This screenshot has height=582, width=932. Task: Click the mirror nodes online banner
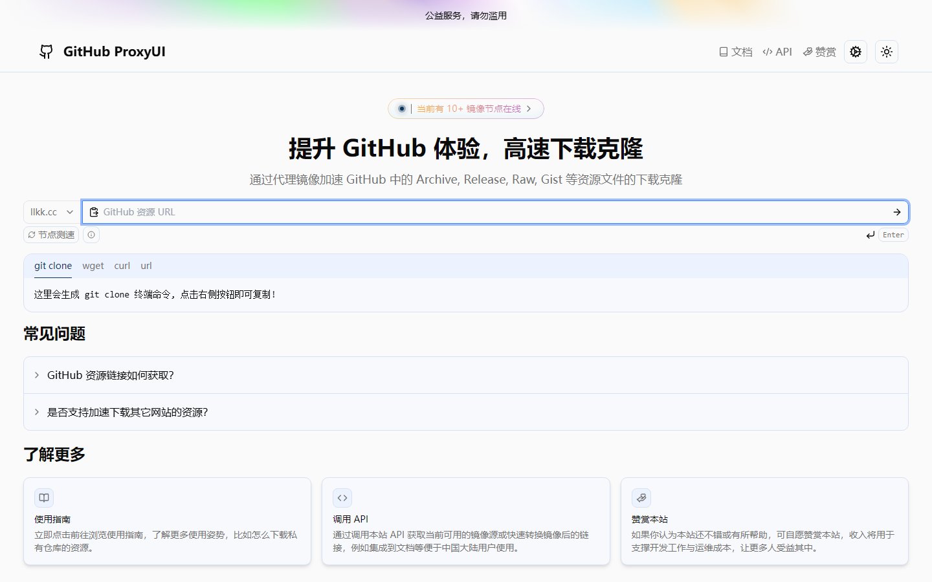pyautogui.click(x=466, y=109)
